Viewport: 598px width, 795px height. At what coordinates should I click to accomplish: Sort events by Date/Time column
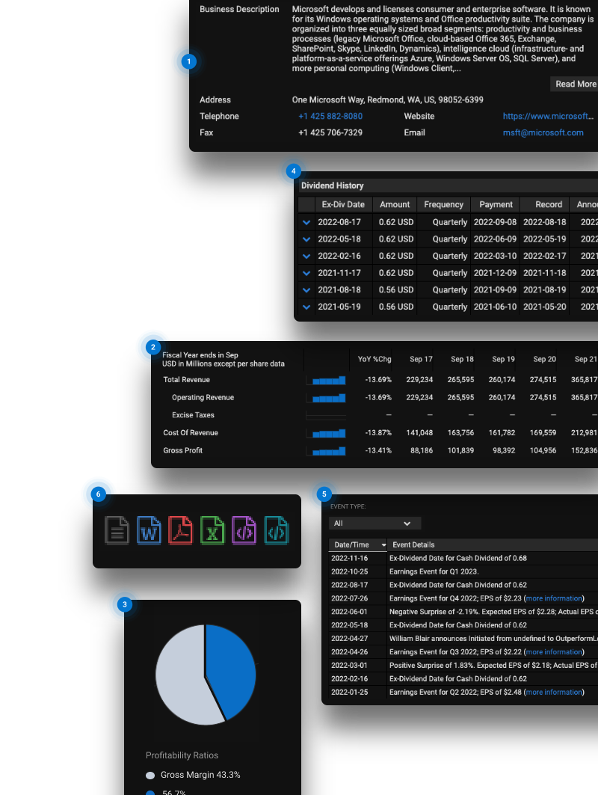point(358,544)
